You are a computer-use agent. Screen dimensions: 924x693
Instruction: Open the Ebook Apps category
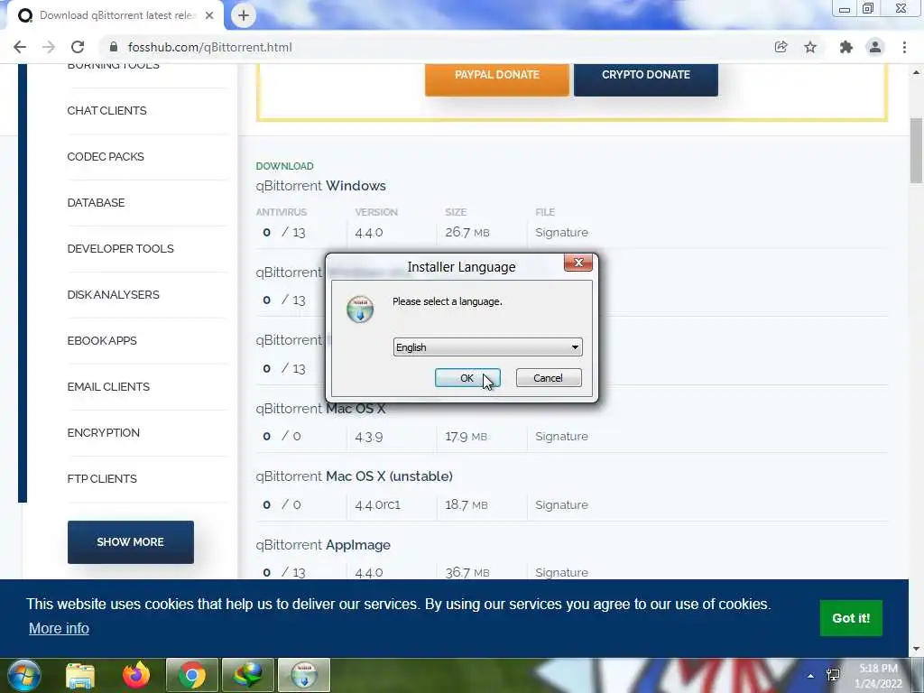(x=102, y=340)
